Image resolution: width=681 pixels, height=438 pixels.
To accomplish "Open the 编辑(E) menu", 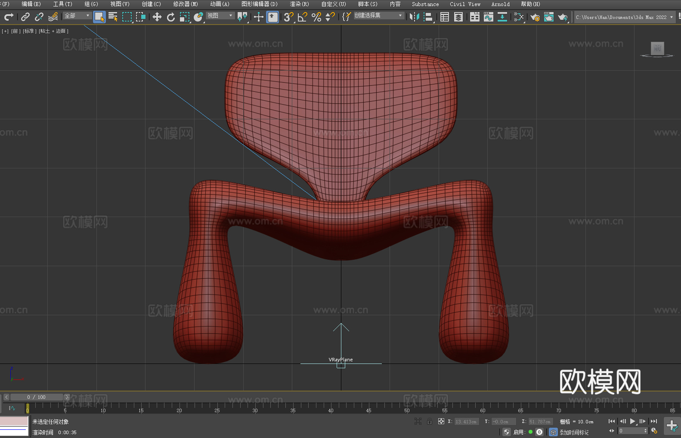I will 31,4.
